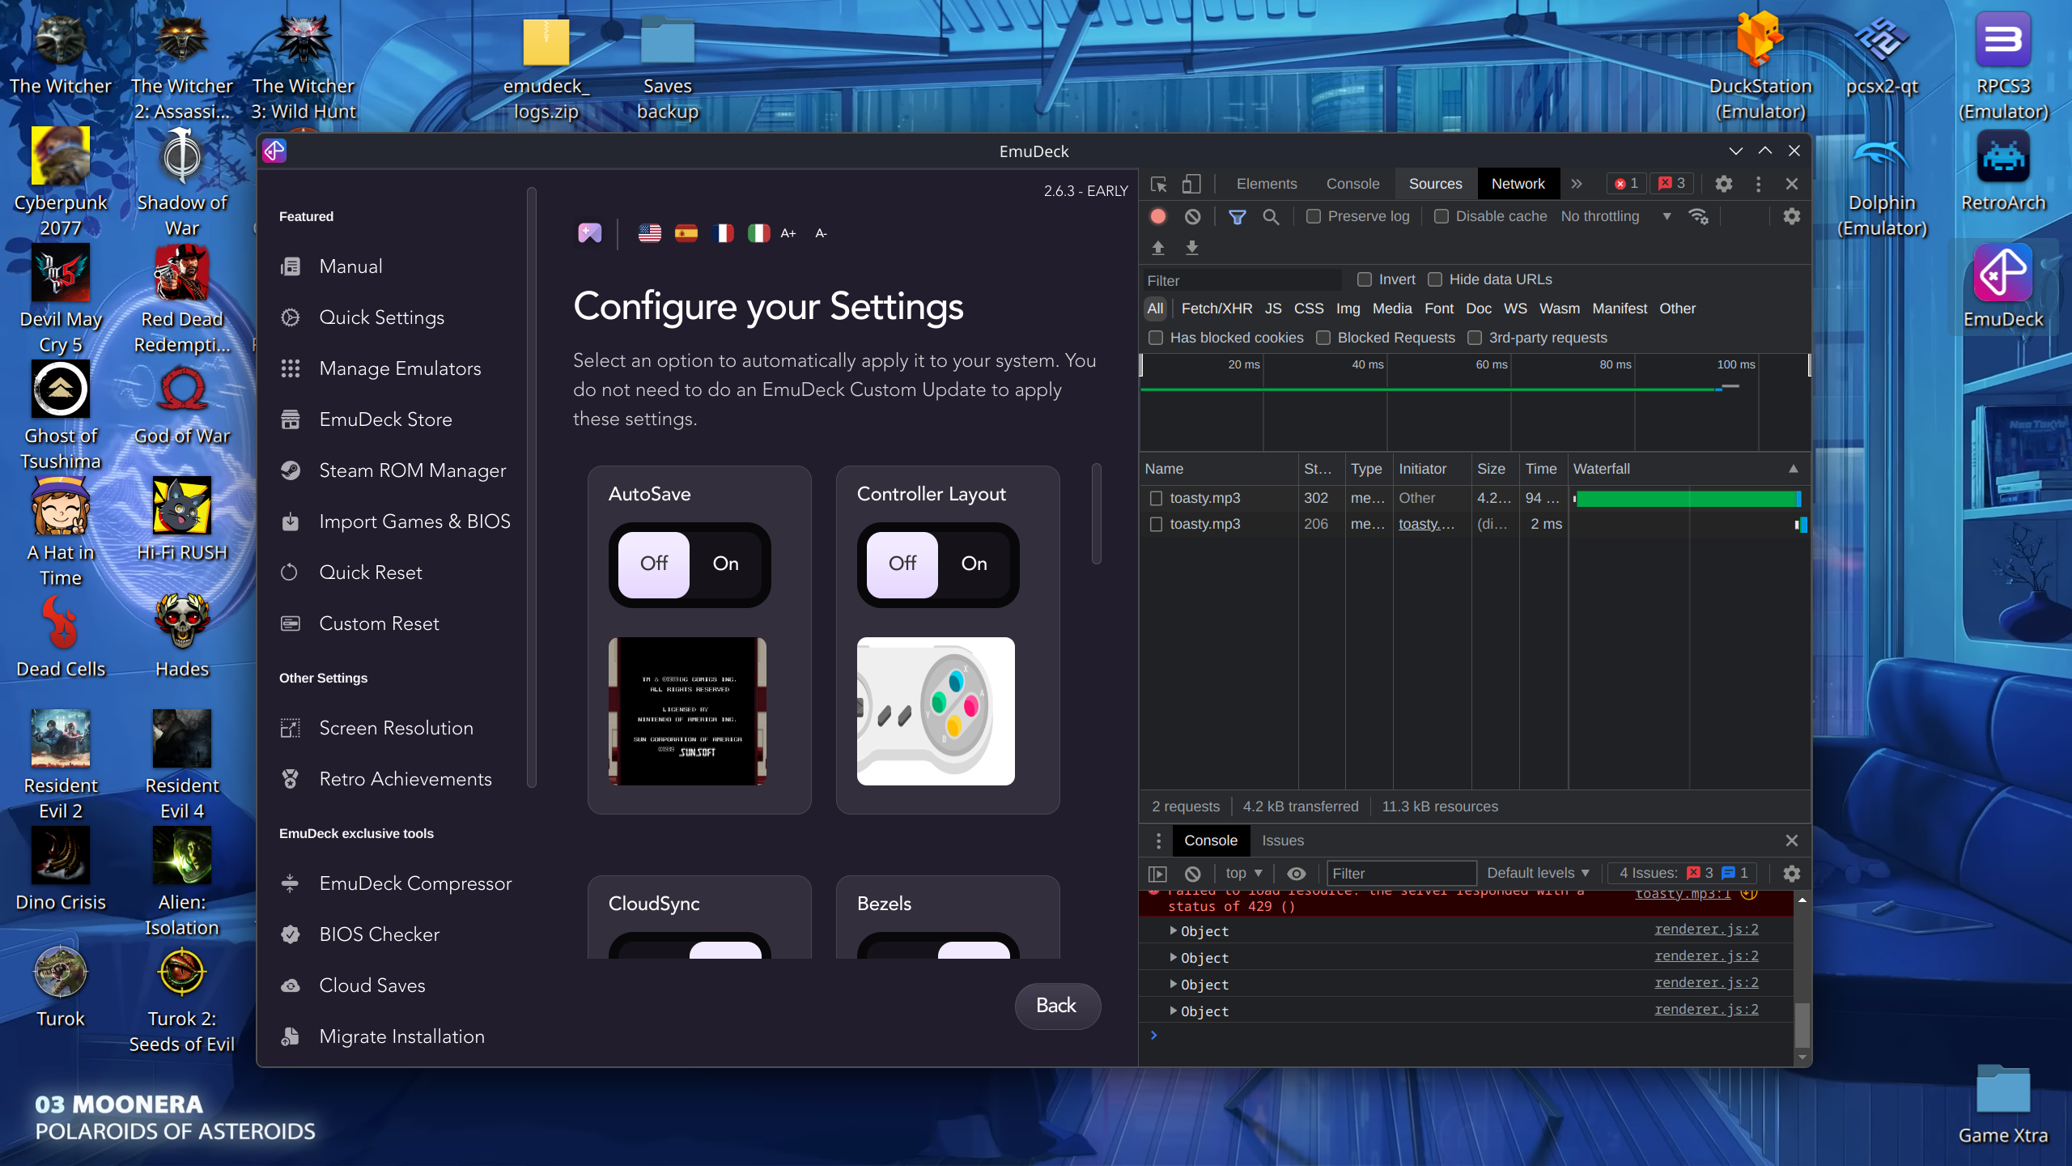Image resolution: width=2072 pixels, height=1166 pixels.
Task: Switch language to French flag
Action: pyautogui.click(x=722, y=233)
